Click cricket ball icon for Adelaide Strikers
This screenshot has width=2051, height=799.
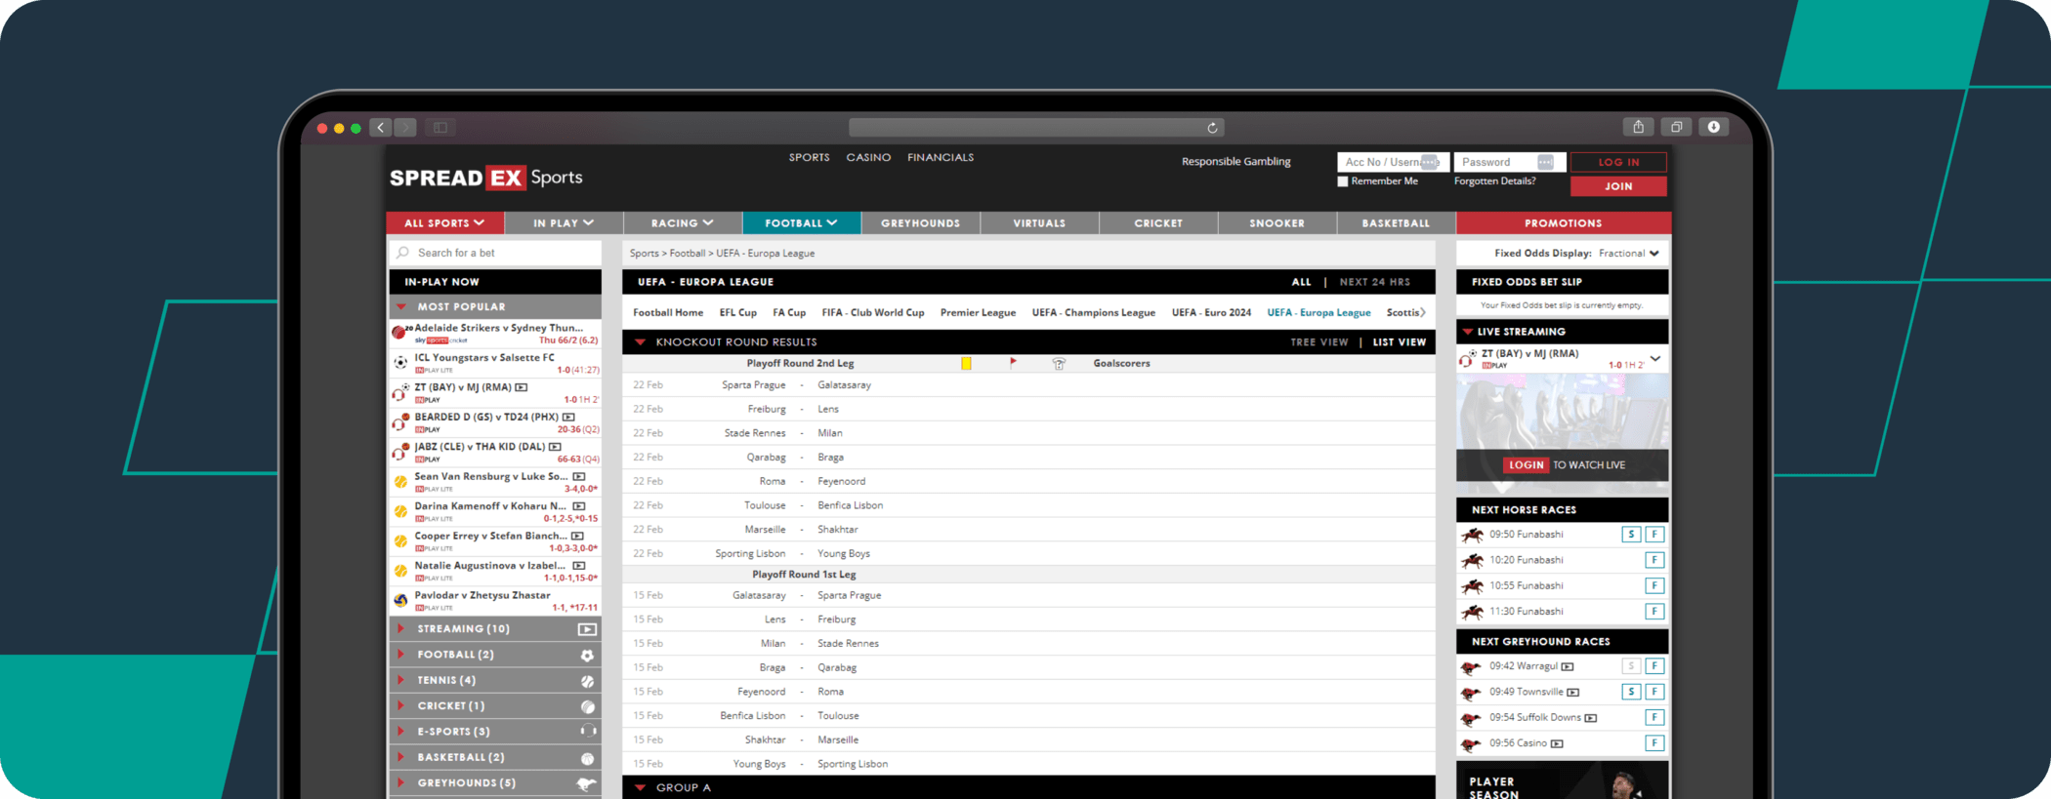pos(398,333)
